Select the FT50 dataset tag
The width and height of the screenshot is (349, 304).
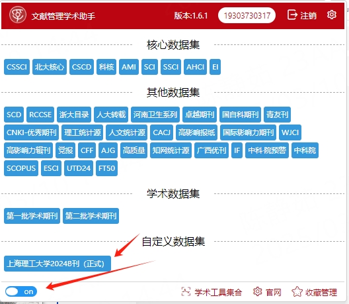[x=106, y=168]
